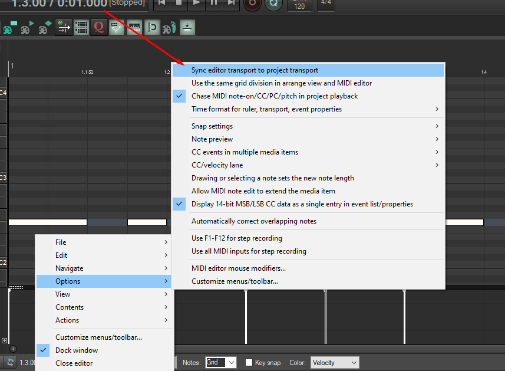
Task: Open the Contents menu entry
Action: click(x=105, y=307)
